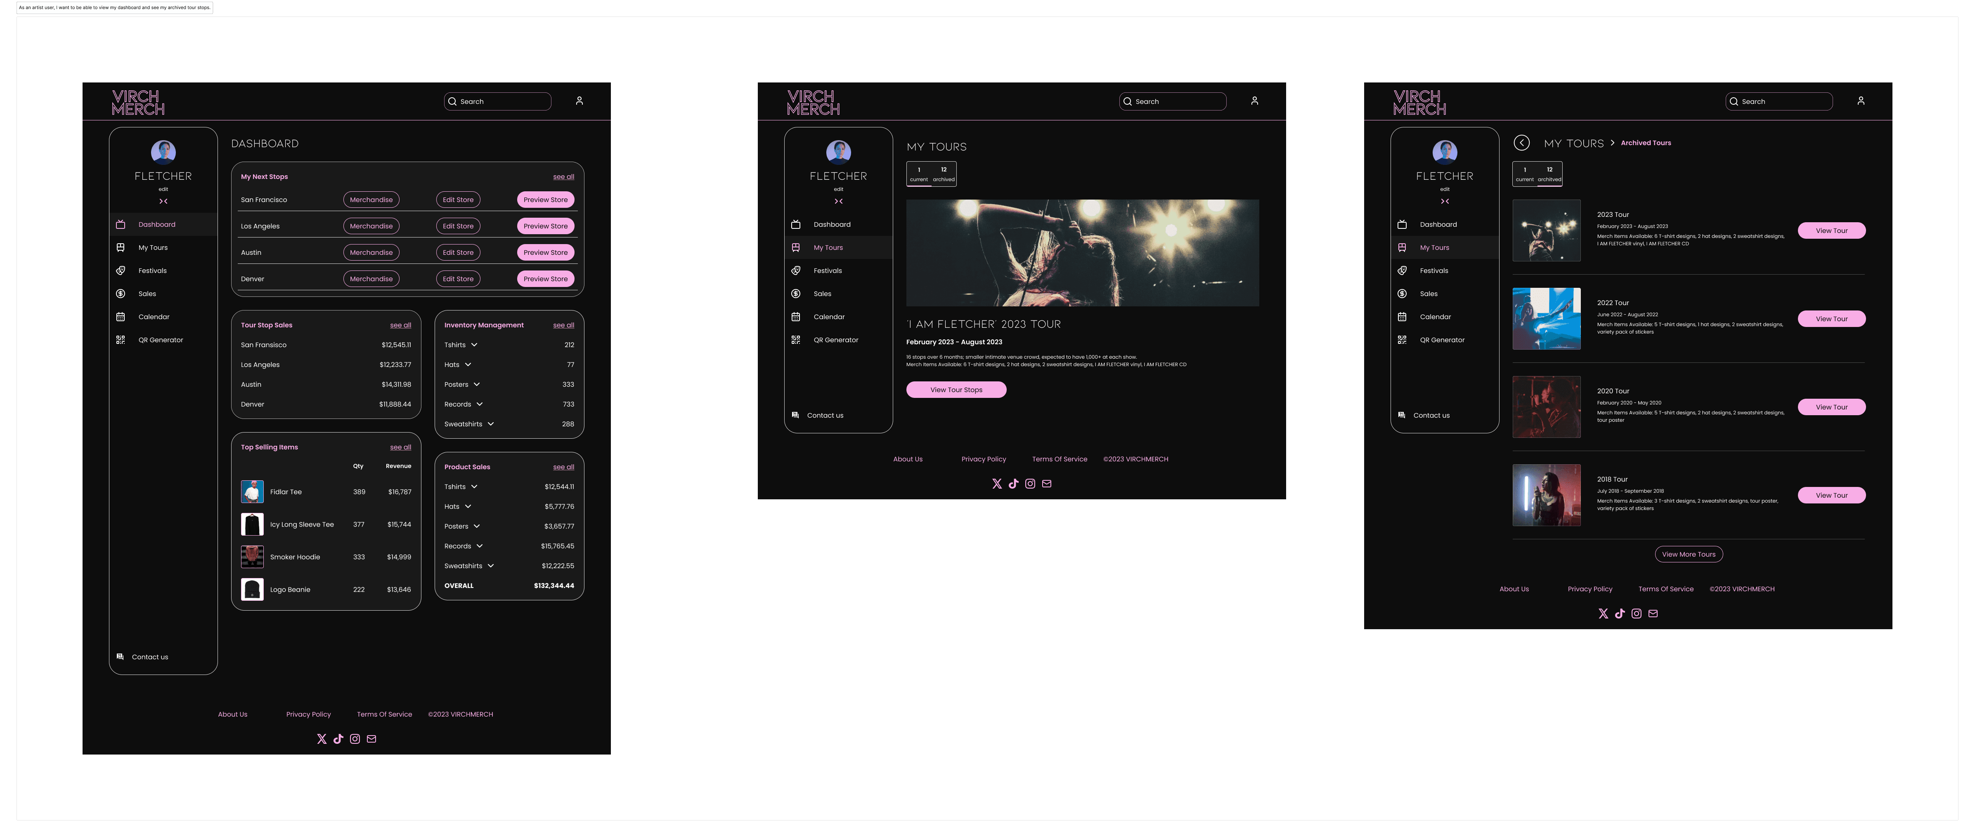
Task: Click QR Generator icon in Dashboard screen sidebar
Action: pos(121,340)
